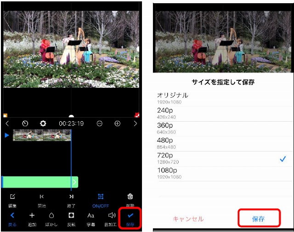294x232 pixels.
Task: Expand the green track end chevron
Action: [74, 182]
